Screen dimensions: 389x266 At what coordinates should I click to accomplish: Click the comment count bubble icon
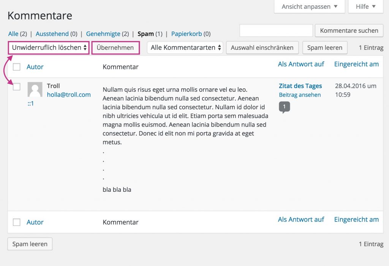tap(284, 107)
